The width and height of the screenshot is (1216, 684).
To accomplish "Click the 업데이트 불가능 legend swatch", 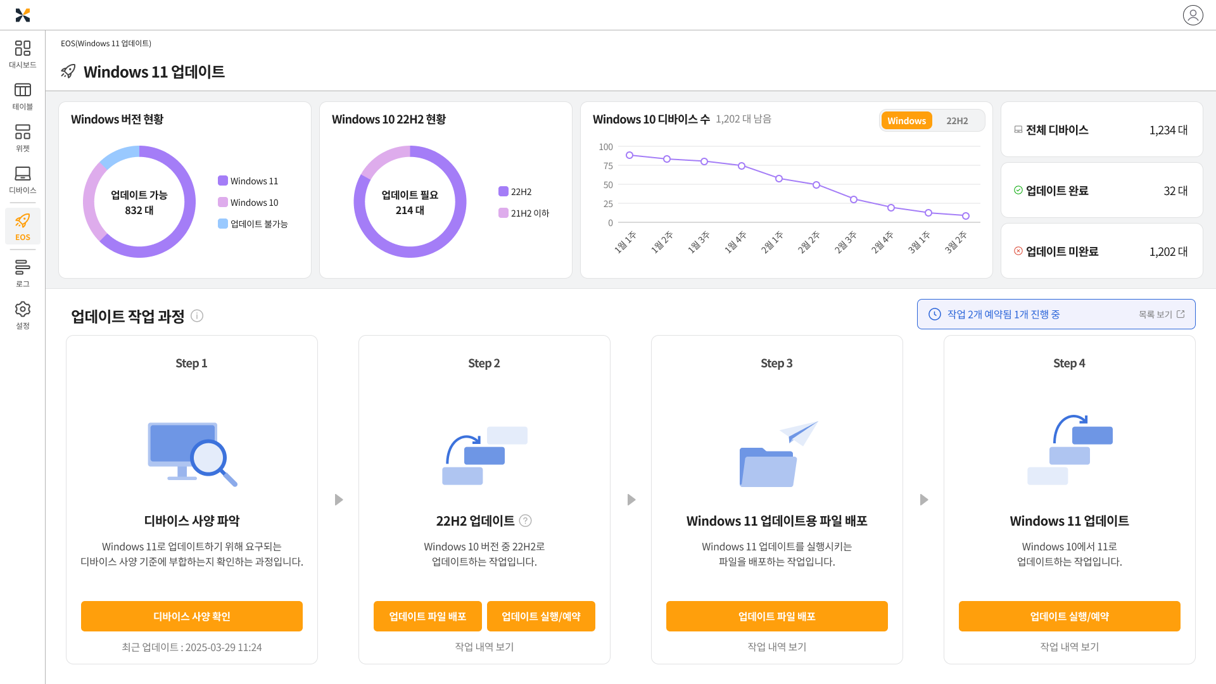I will point(223,224).
